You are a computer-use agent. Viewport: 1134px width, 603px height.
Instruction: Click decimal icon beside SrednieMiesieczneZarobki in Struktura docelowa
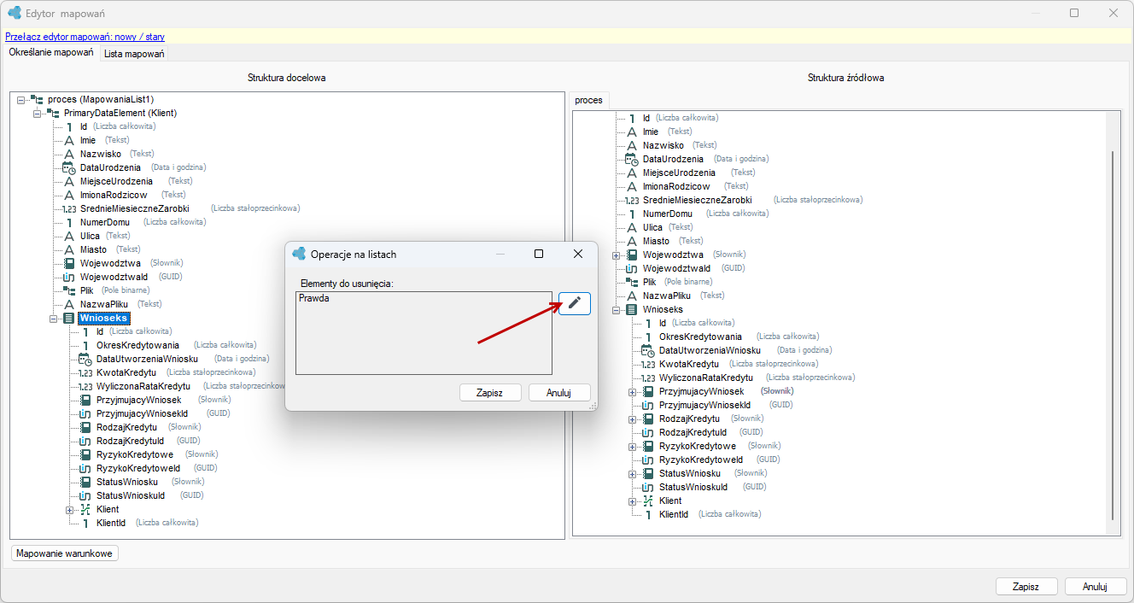70,208
